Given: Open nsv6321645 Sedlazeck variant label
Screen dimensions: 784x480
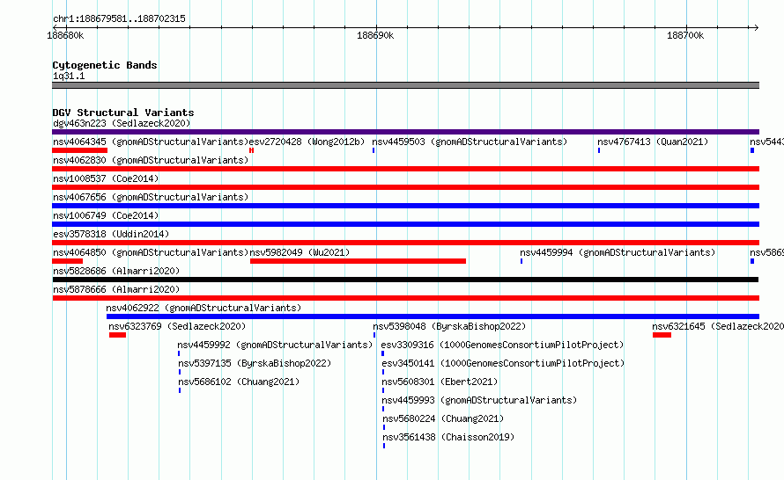Looking at the screenshot, I should (x=718, y=326).
